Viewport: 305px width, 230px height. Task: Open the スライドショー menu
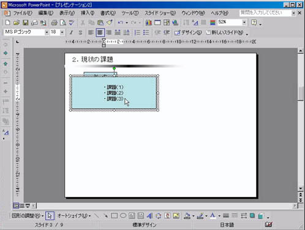pos(160,13)
